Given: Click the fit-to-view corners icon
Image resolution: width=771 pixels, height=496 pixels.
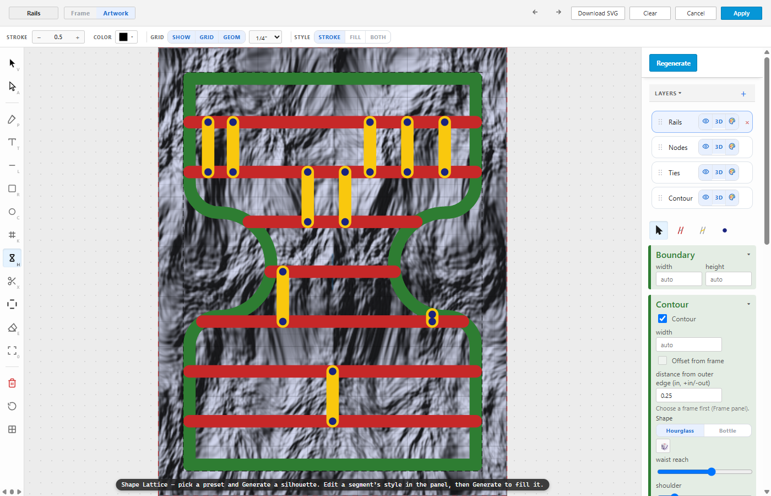Looking at the screenshot, I should point(12,351).
